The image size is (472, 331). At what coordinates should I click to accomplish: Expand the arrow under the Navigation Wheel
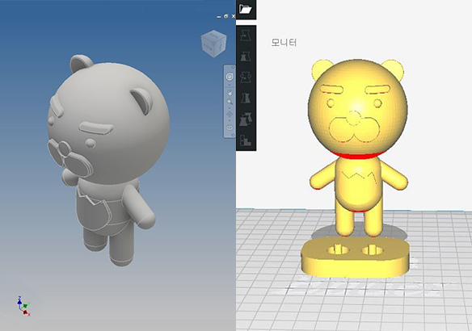(x=230, y=85)
